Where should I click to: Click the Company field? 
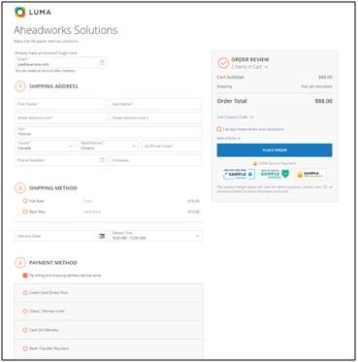pos(156,160)
